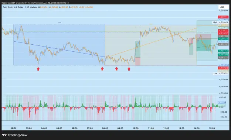Click the green 4,185.90 price label
The height and width of the screenshot is (140, 231).
pos(223,55)
